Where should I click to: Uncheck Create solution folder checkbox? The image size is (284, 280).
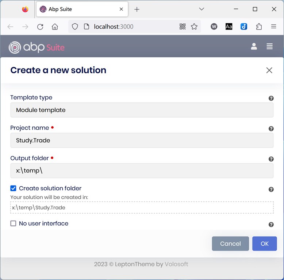pyautogui.click(x=14, y=188)
